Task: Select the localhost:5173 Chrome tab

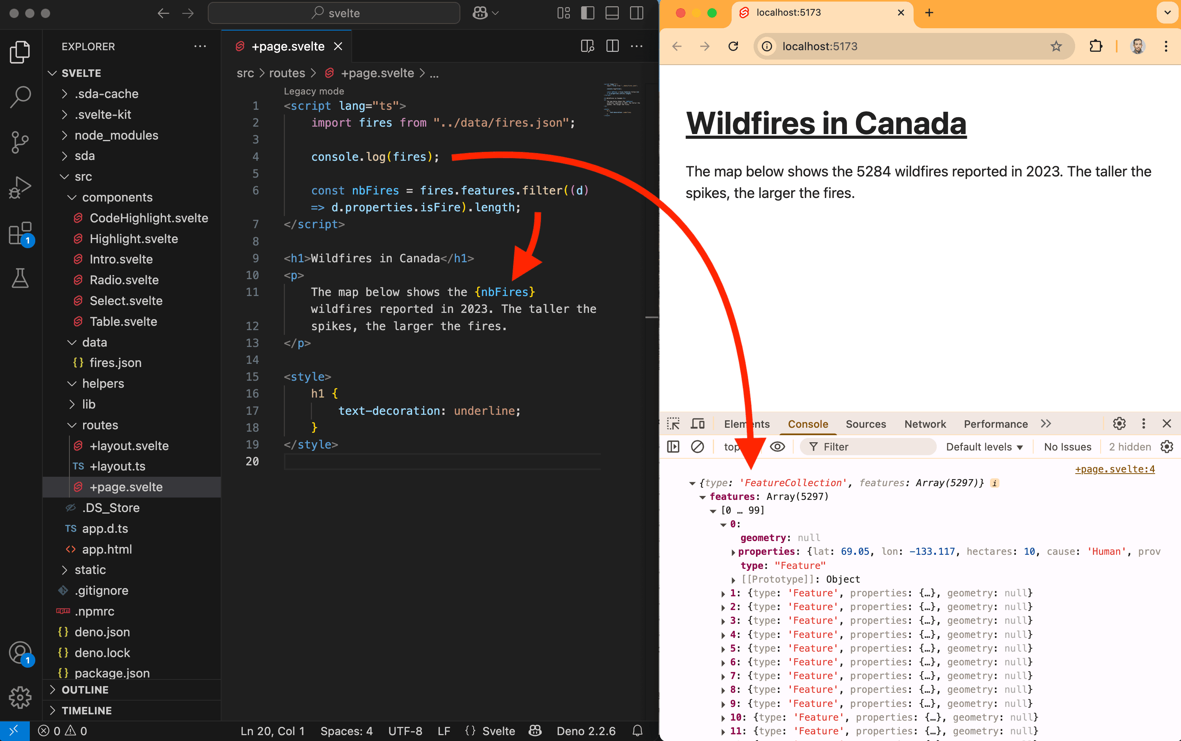Action: [822, 13]
